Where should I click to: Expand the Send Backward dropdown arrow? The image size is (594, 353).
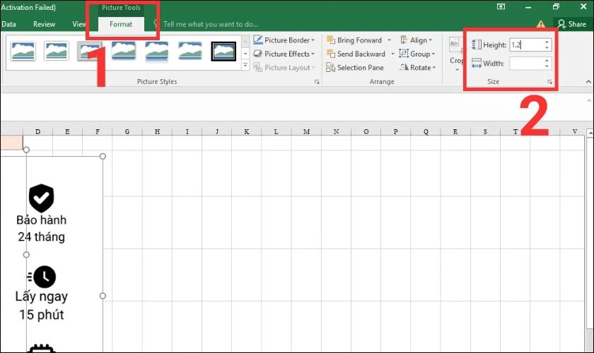392,54
